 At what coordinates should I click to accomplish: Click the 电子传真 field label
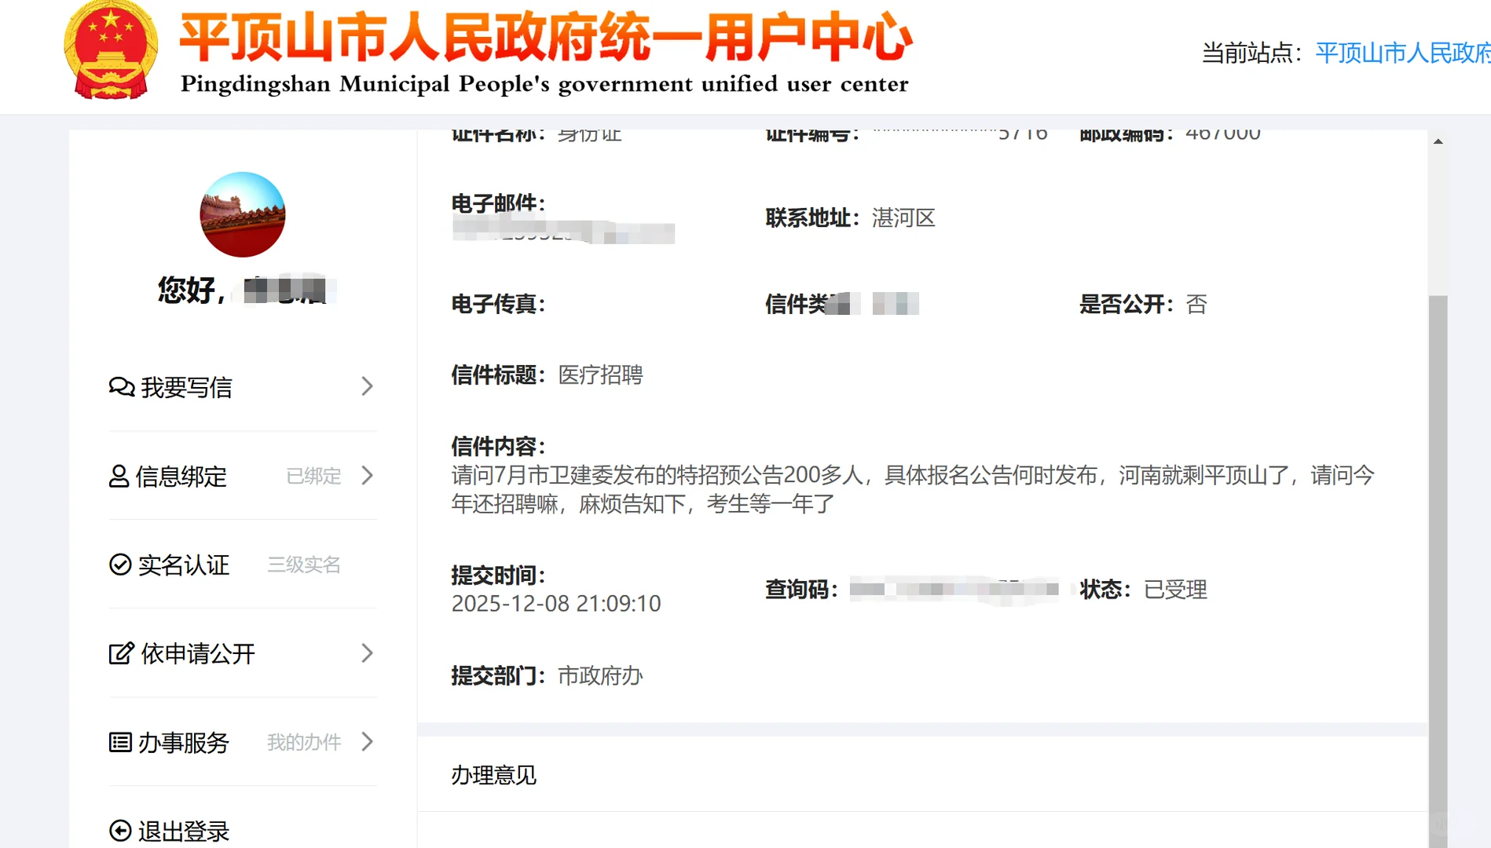coord(498,304)
